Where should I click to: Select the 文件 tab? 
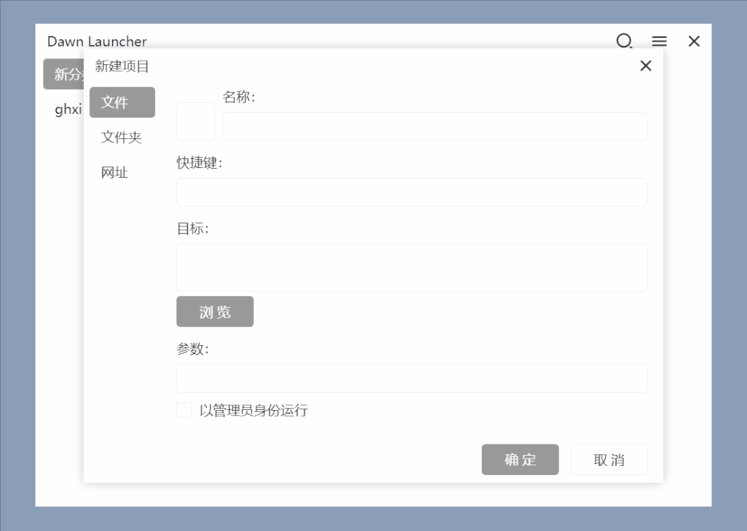click(x=122, y=102)
